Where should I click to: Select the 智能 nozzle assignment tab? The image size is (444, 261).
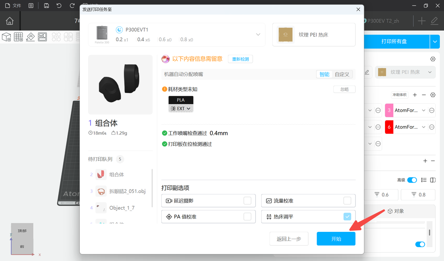[x=324, y=74]
